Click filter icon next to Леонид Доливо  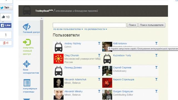(x=99, y=67)
